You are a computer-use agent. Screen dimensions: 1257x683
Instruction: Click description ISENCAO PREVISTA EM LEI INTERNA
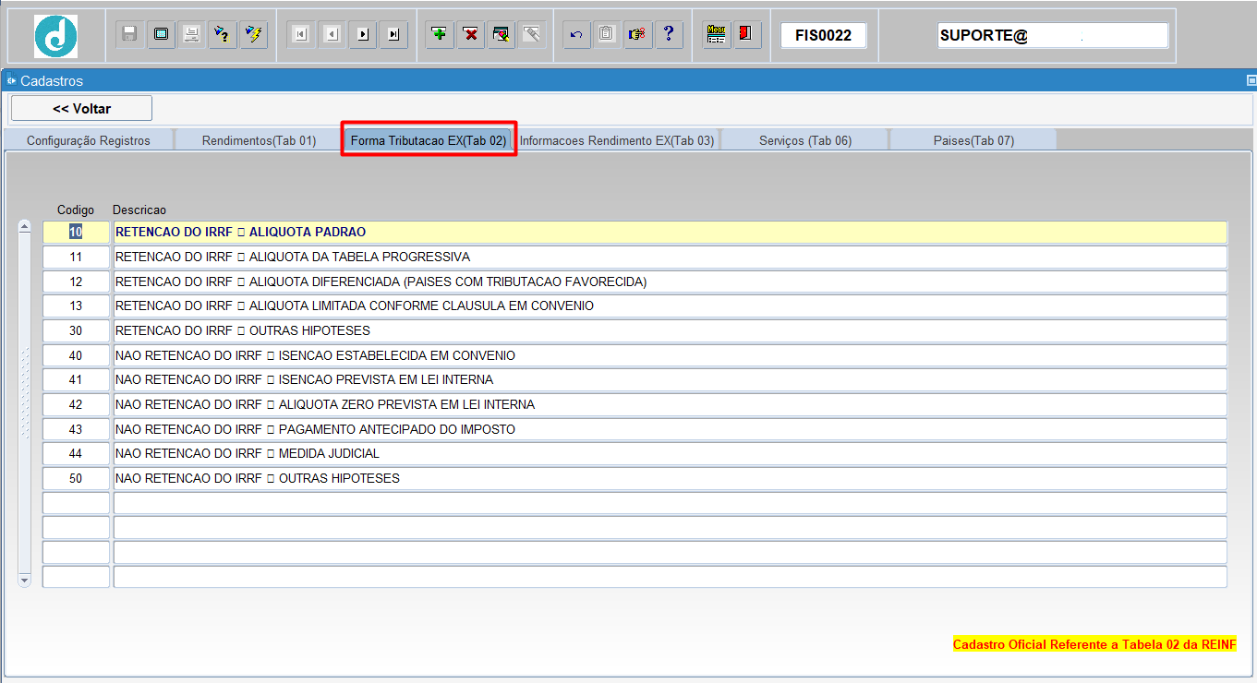(671, 379)
